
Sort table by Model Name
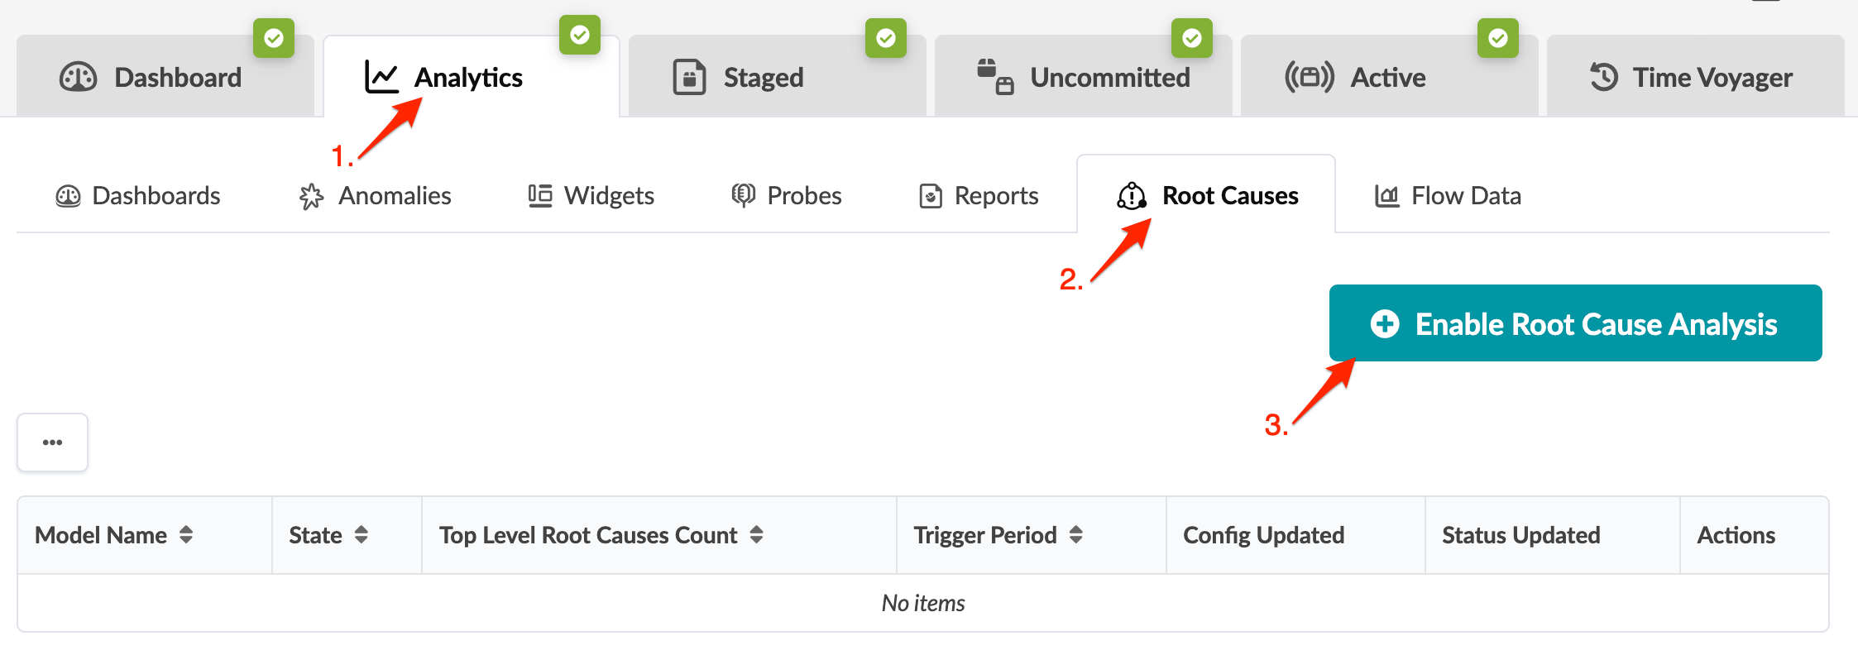coord(186,535)
